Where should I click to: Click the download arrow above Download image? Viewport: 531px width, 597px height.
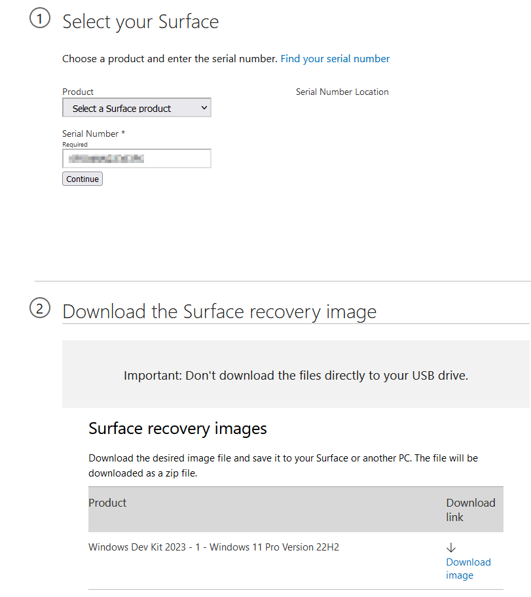tap(450, 547)
